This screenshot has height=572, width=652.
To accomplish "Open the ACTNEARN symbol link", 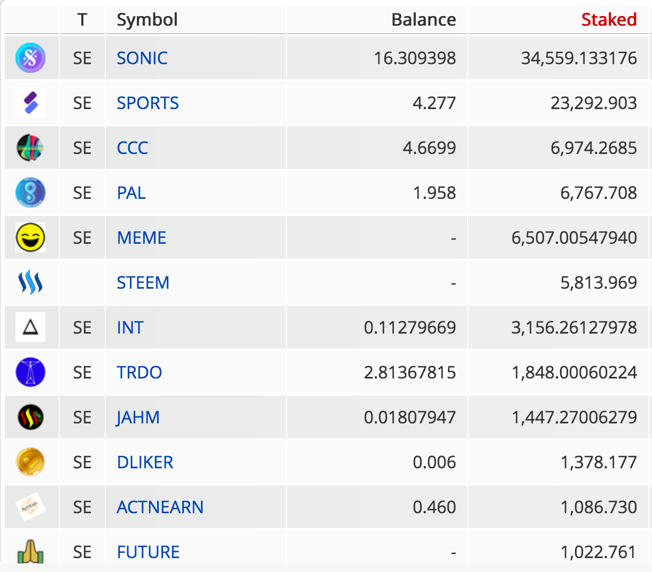I will pos(160,507).
